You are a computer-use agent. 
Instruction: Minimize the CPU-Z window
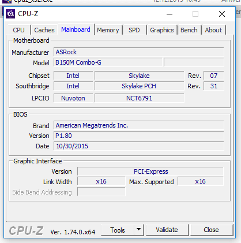tap(170, 14)
